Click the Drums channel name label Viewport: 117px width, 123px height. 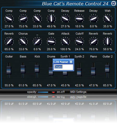click(51, 56)
